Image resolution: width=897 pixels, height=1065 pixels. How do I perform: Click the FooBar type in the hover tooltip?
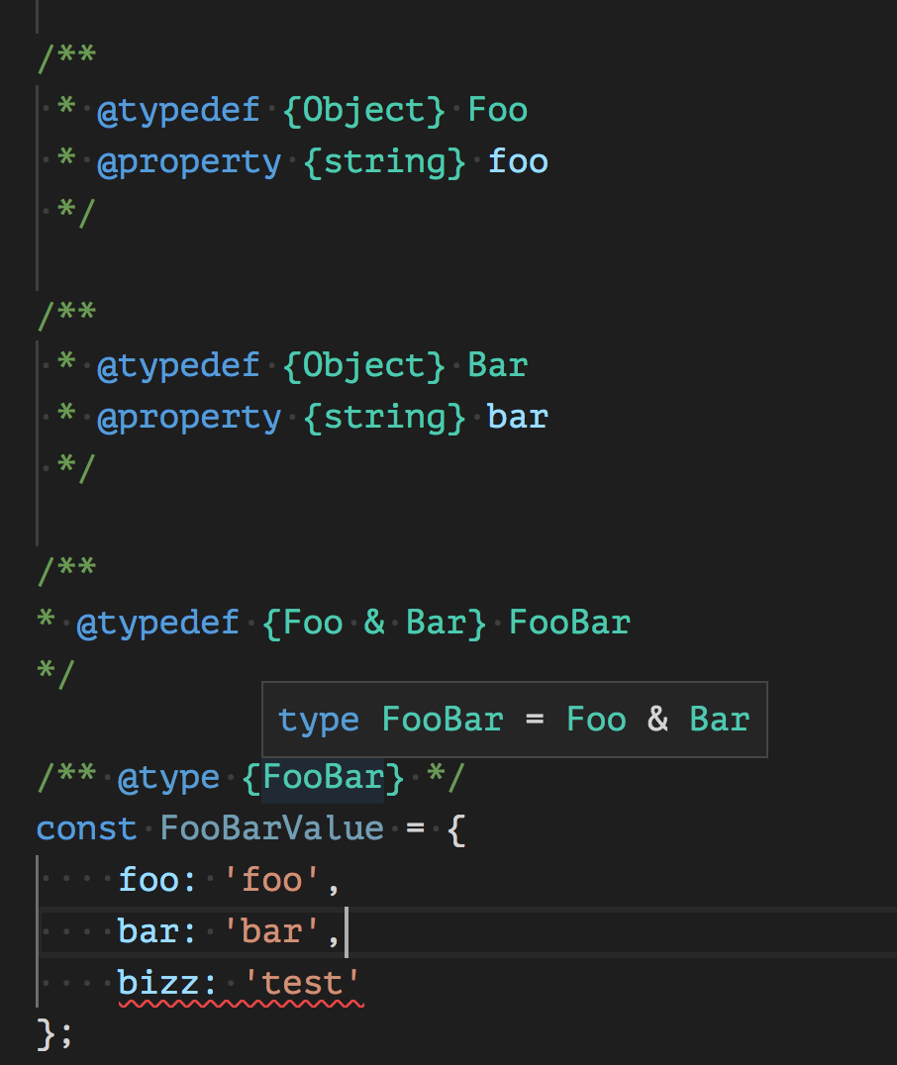click(x=442, y=720)
